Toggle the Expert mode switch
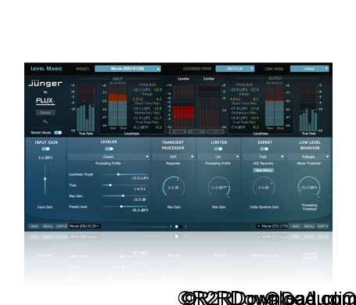Image resolution: width=356 pixels, height=305 pixels. tap(264, 149)
